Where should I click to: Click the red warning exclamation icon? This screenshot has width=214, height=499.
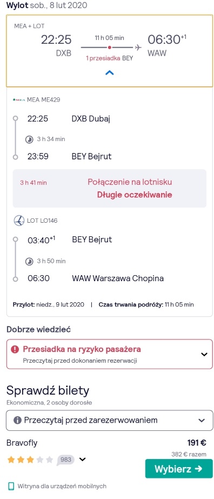[15, 349]
